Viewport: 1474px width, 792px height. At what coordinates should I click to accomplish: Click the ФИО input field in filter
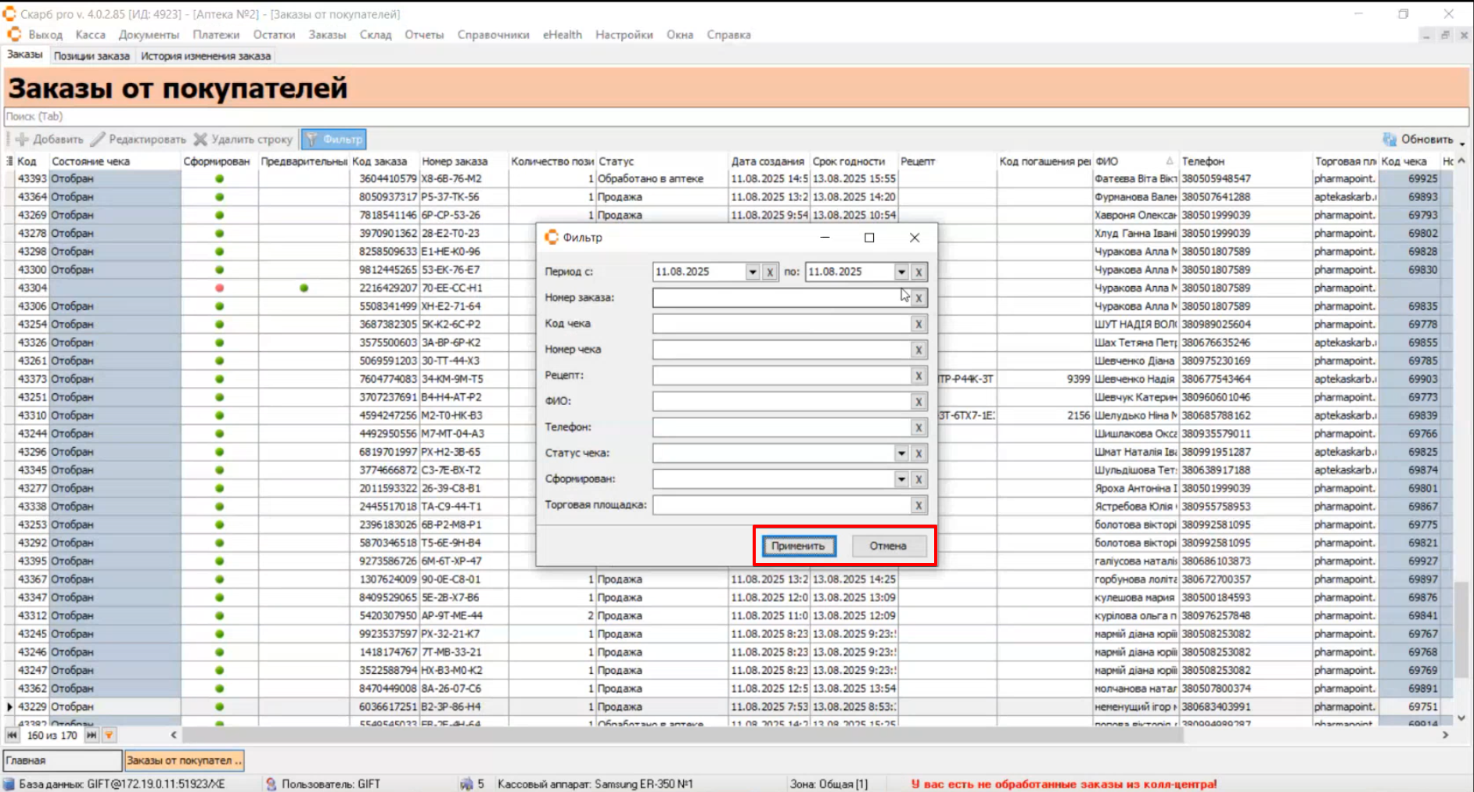pyautogui.click(x=781, y=402)
